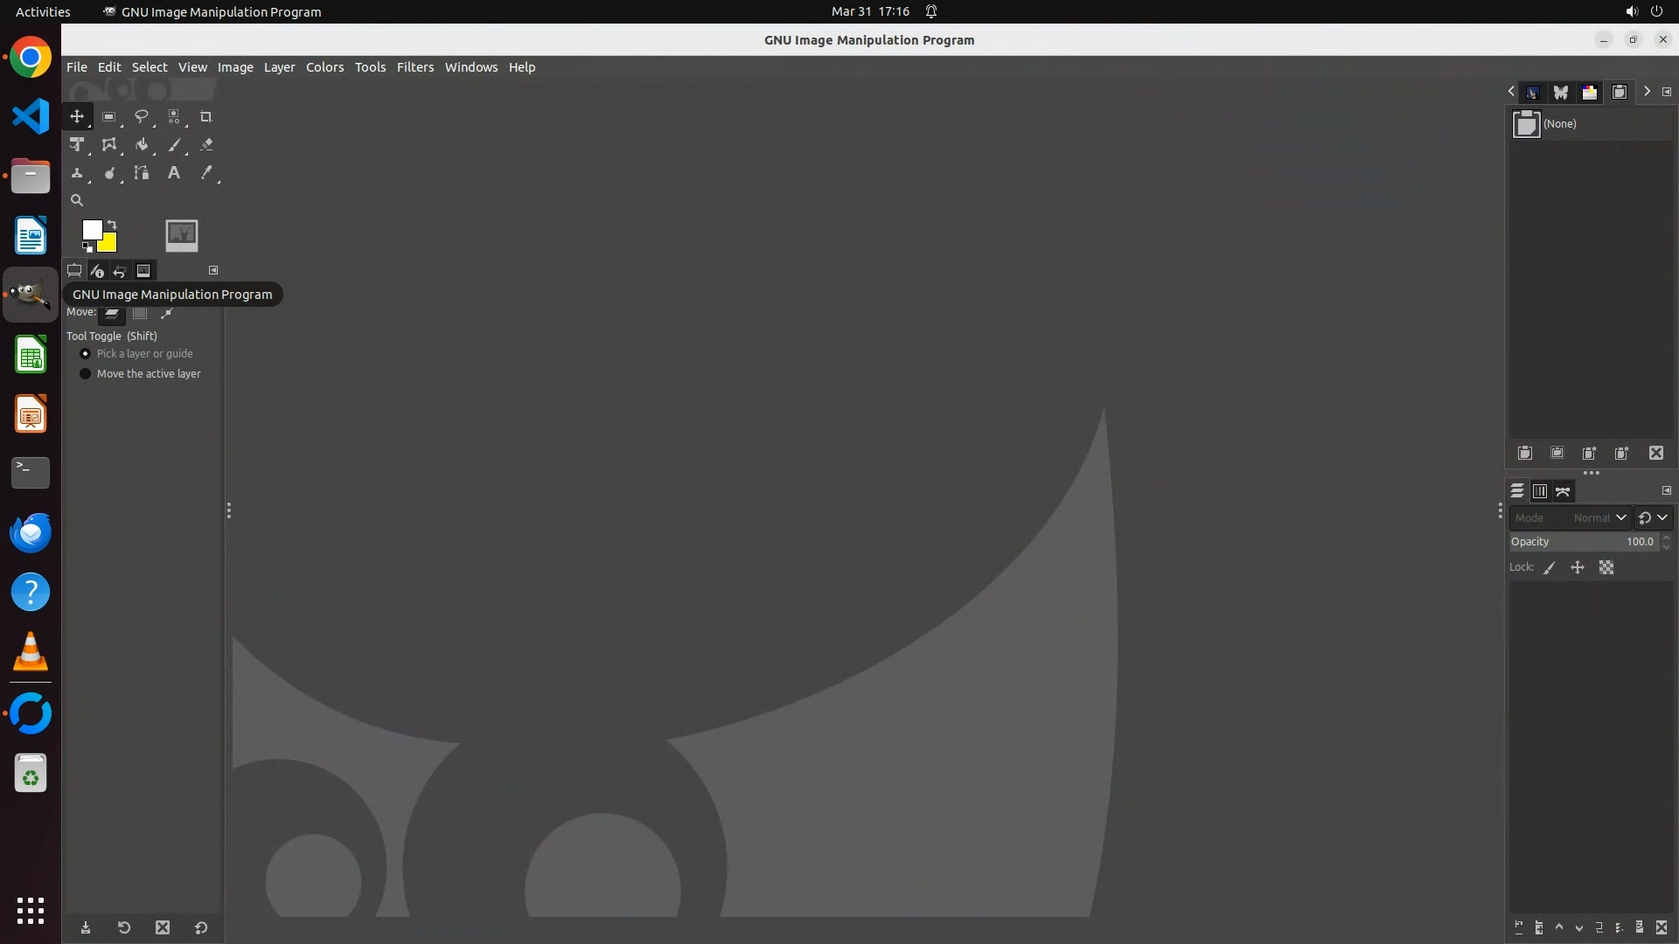1679x944 pixels.
Task: Select the Color Picker eyedropper tool
Action: coord(206,173)
